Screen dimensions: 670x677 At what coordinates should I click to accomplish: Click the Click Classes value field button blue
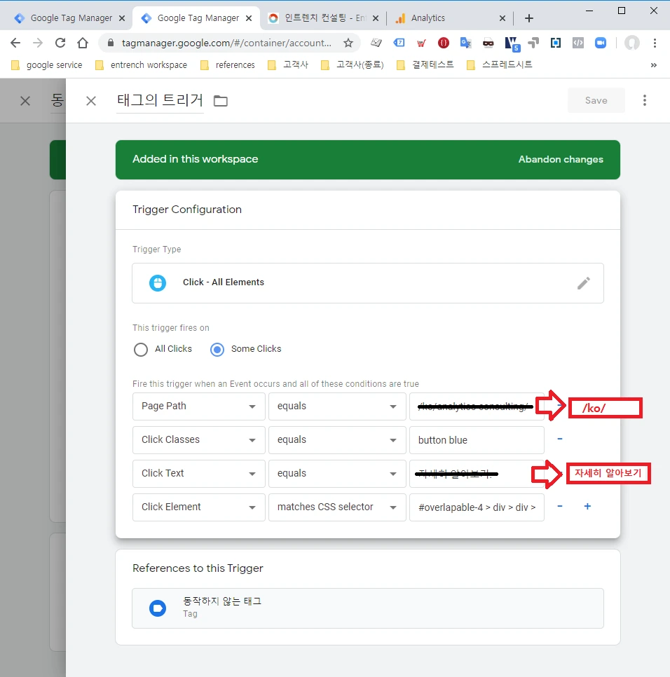(x=477, y=440)
